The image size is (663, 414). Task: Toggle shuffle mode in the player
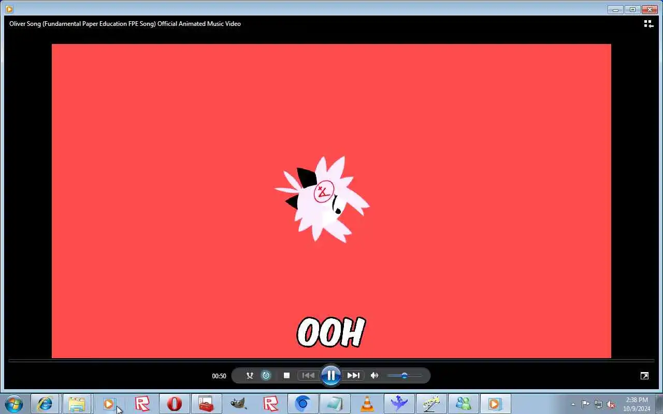[x=250, y=376]
